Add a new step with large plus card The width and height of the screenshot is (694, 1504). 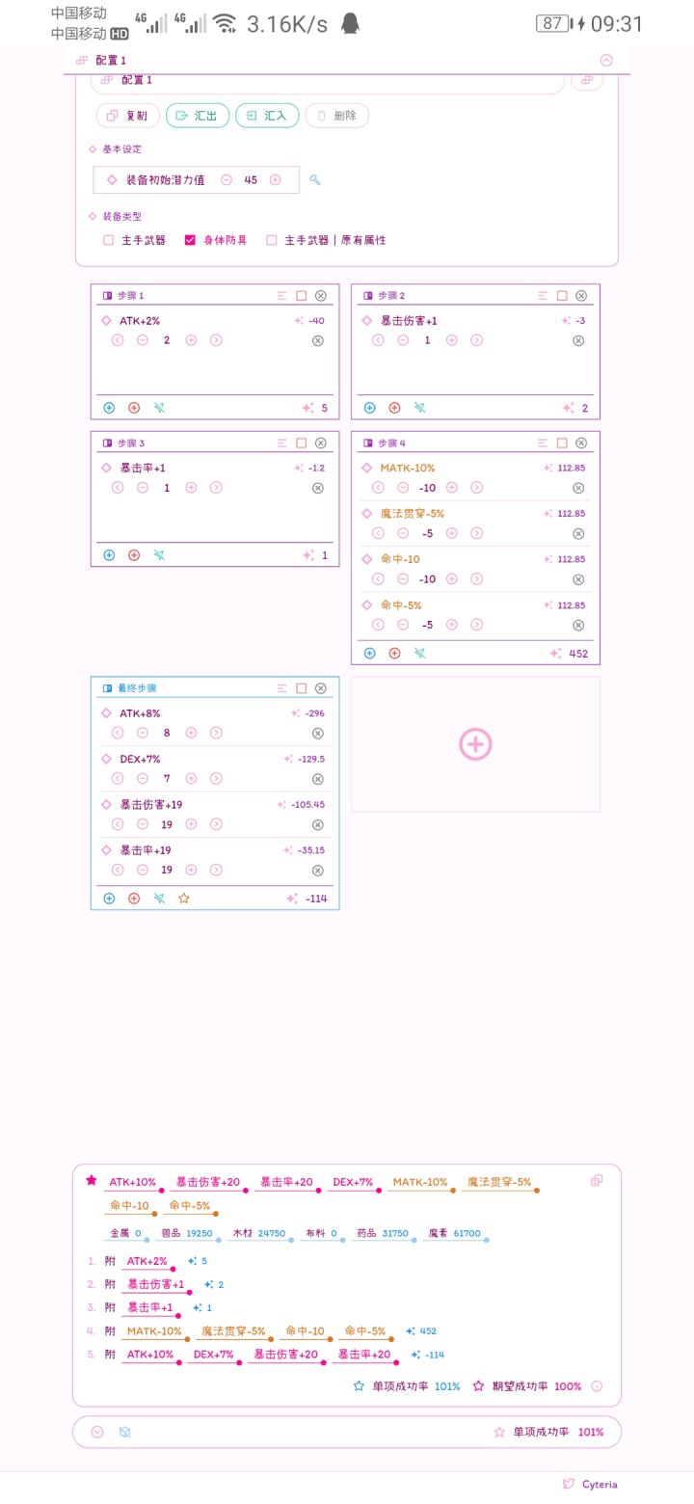click(475, 744)
